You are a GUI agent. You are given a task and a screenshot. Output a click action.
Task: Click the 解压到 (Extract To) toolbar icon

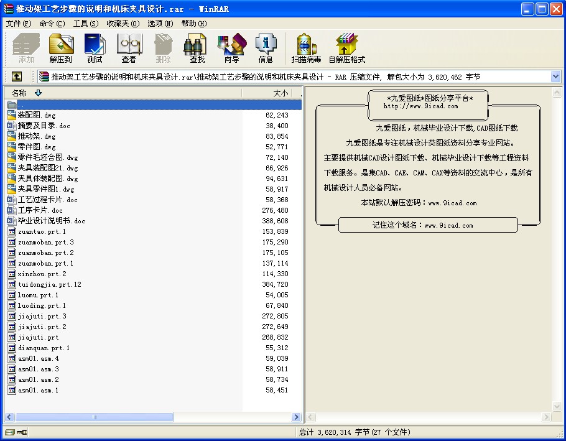click(61, 49)
